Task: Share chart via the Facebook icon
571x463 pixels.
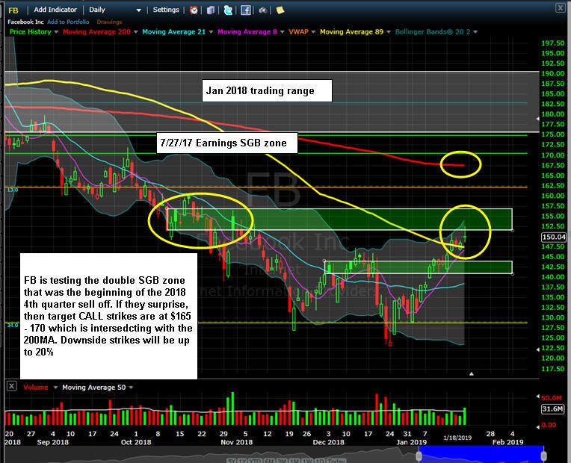Action: (246, 10)
